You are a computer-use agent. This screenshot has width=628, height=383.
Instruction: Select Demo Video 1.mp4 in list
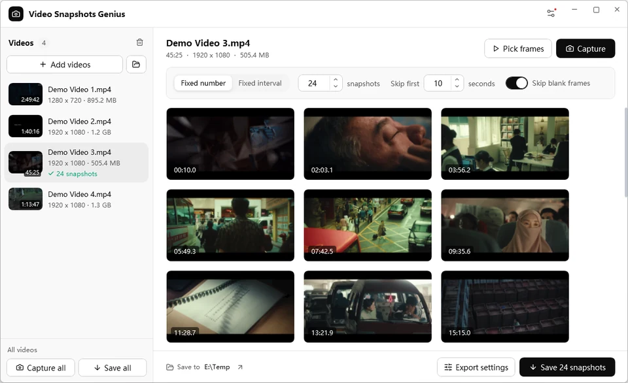(77, 95)
